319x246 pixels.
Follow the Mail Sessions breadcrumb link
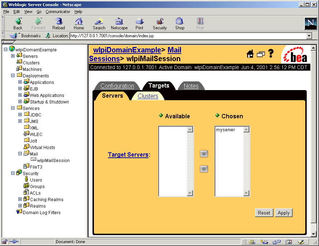click(x=135, y=54)
